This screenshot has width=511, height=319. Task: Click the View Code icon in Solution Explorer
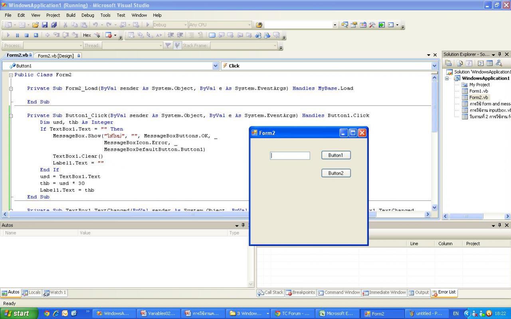coord(481,63)
